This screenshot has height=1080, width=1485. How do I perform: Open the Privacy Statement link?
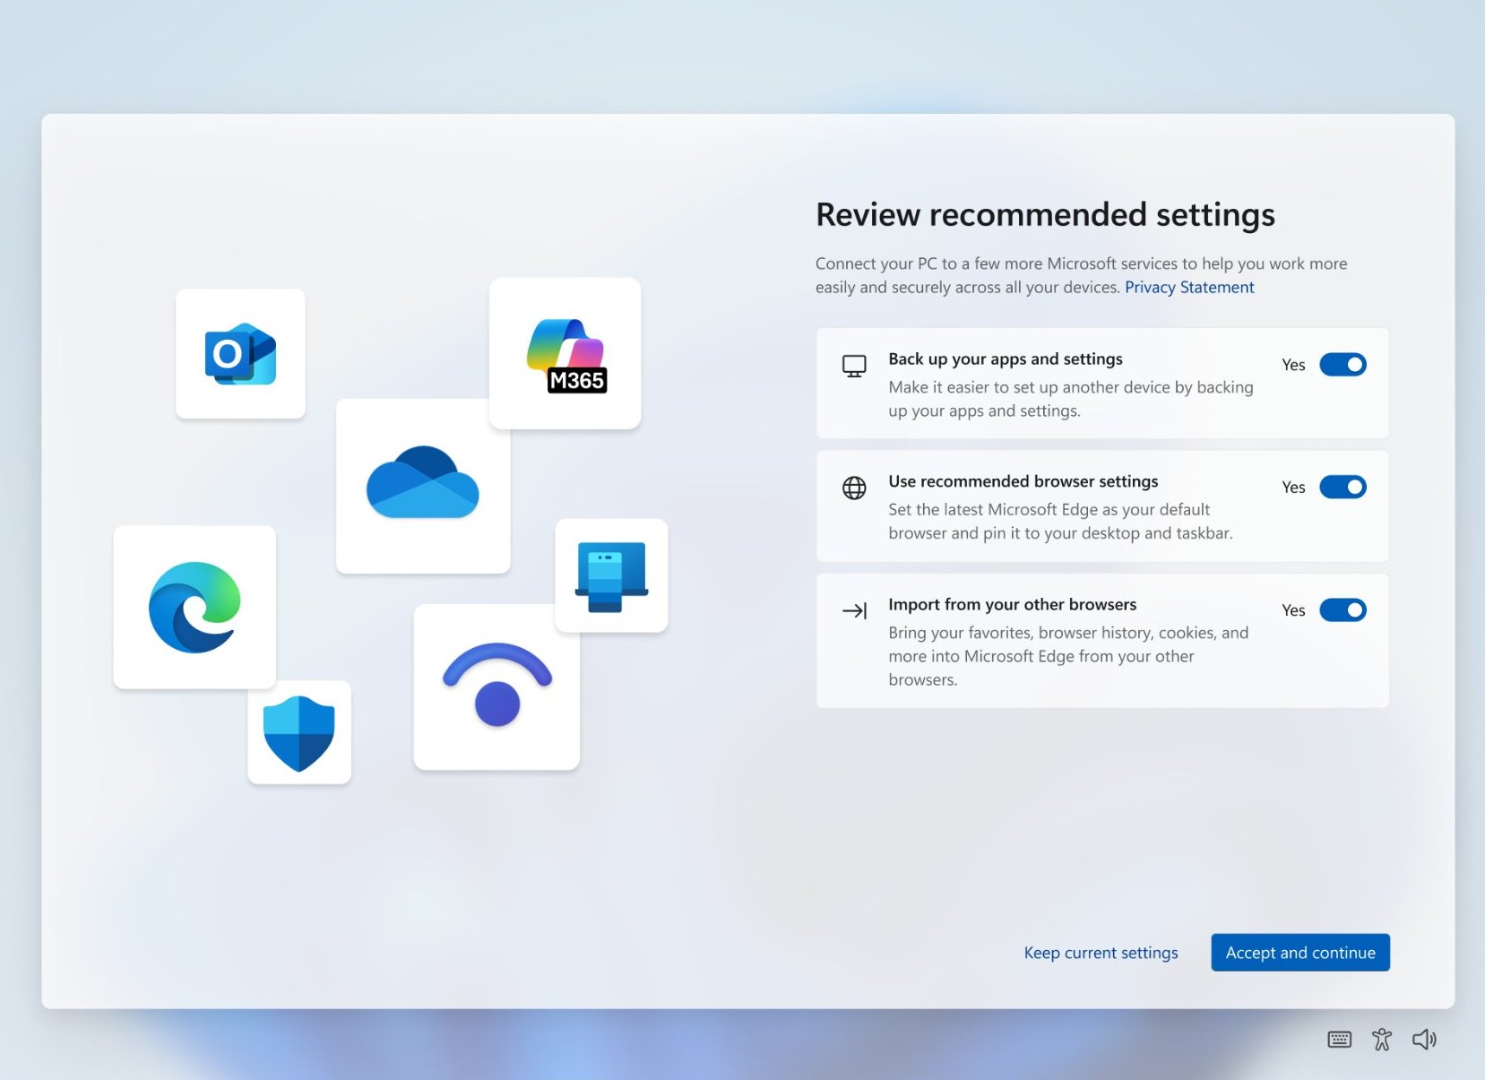[x=1188, y=287]
